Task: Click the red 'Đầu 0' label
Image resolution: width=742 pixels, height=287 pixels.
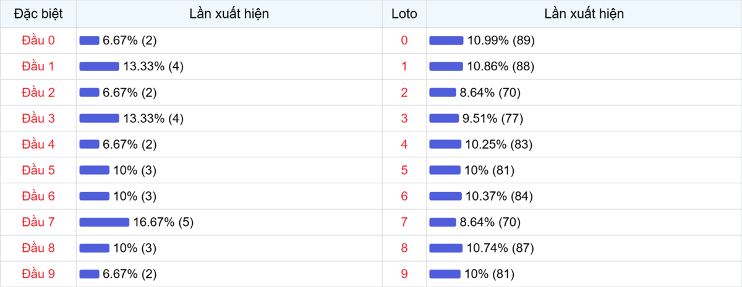Action: click(38, 41)
